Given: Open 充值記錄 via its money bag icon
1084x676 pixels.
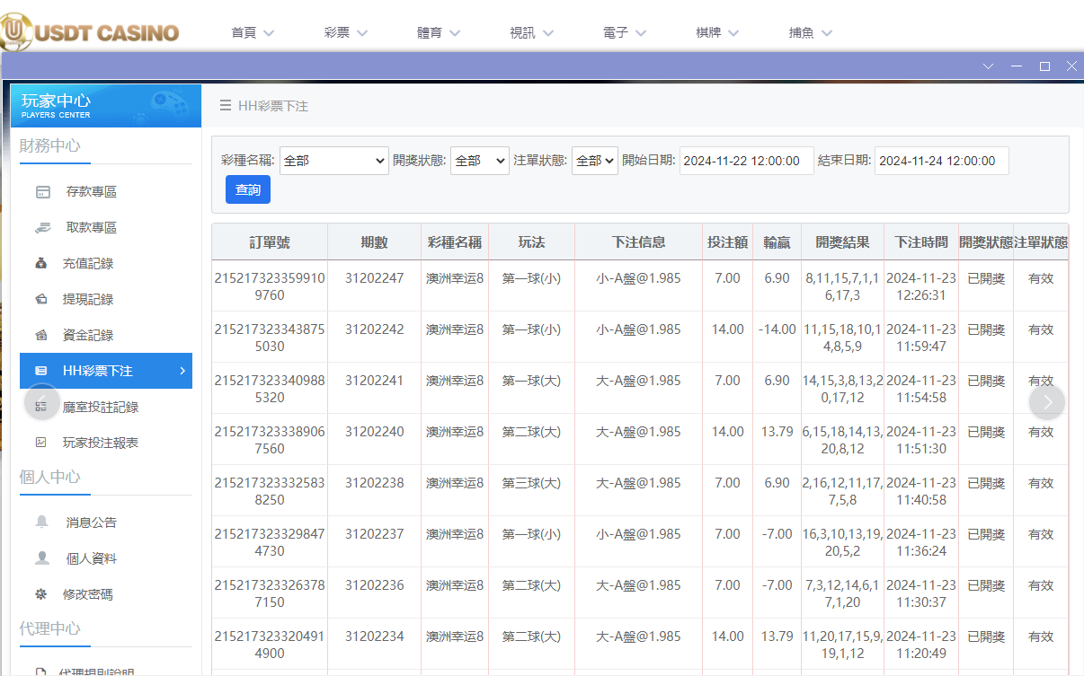Looking at the screenshot, I should (42, 263).
